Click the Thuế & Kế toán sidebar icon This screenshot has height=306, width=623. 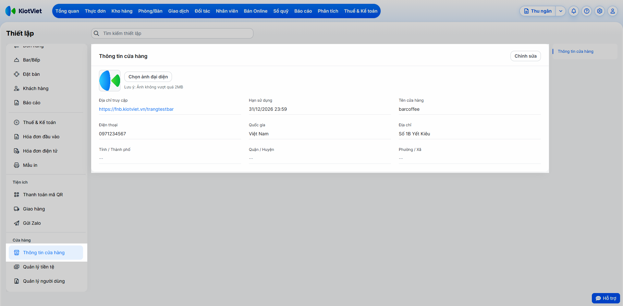click(x=17, y=122)
